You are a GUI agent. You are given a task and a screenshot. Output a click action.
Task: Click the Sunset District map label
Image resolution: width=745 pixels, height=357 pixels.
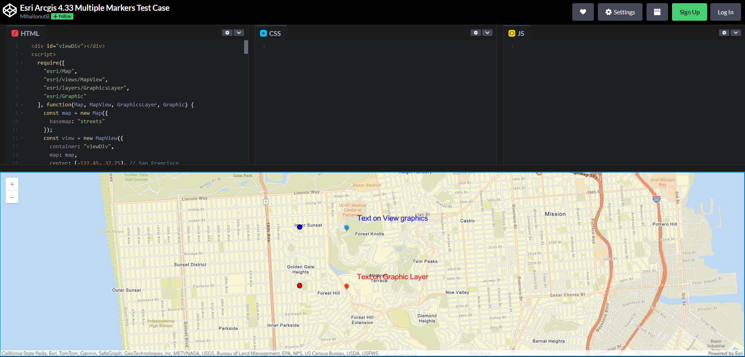(190, 265)
